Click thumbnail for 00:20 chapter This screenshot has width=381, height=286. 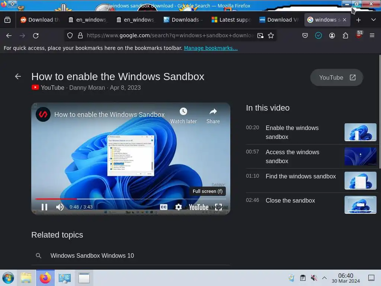pos(360,132)
